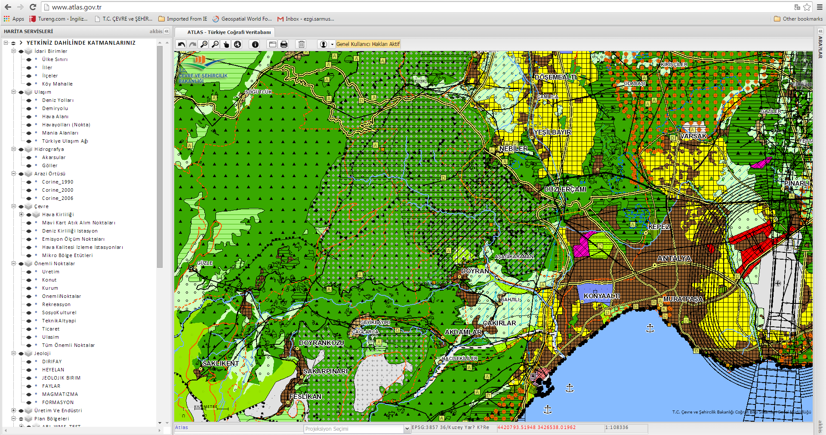Image resolution: width=826 pixels, height=435 pixels.
Task: Open the Inbox Gmail bookmark
Action: tap(306, 19)
